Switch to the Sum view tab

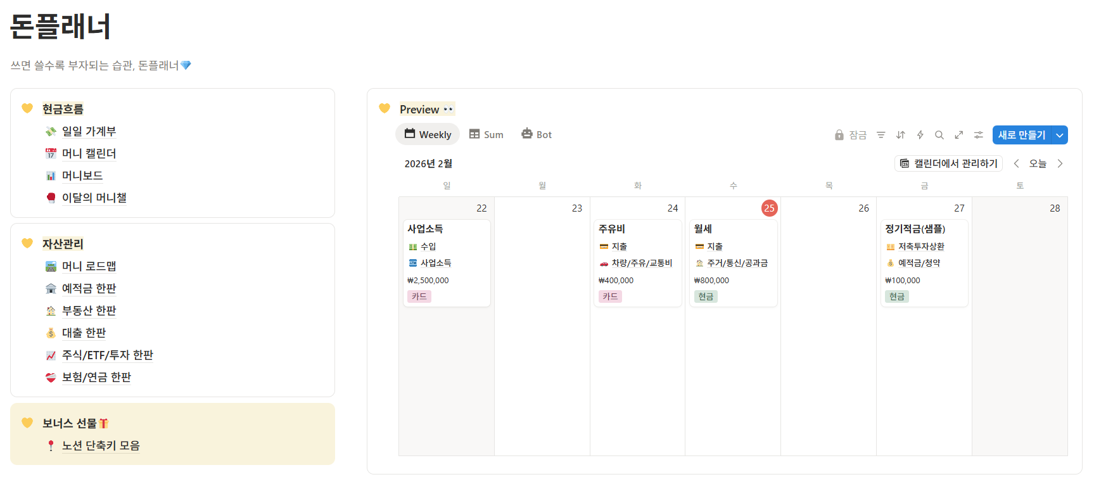coord(486,134)
